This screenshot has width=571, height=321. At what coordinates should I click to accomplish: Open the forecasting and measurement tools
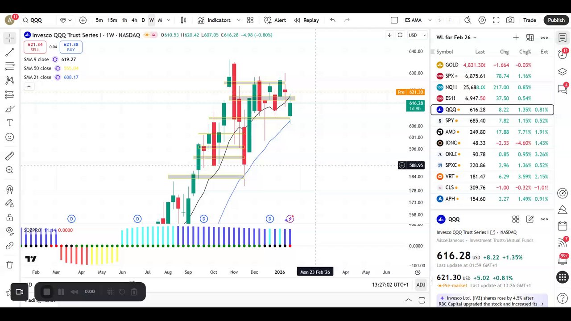pyautogui.click(x=10, y=95)
